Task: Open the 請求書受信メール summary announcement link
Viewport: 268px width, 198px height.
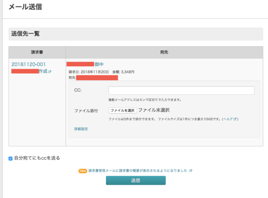Action: (x=138, y=171)
